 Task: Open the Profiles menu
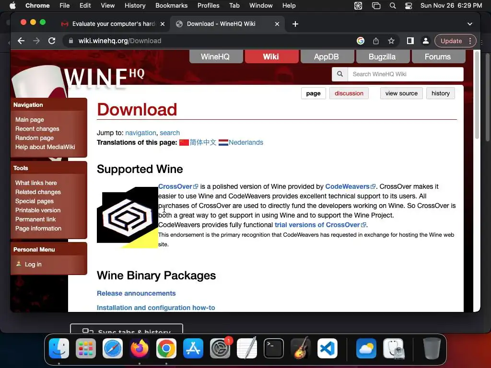[208, 5]
